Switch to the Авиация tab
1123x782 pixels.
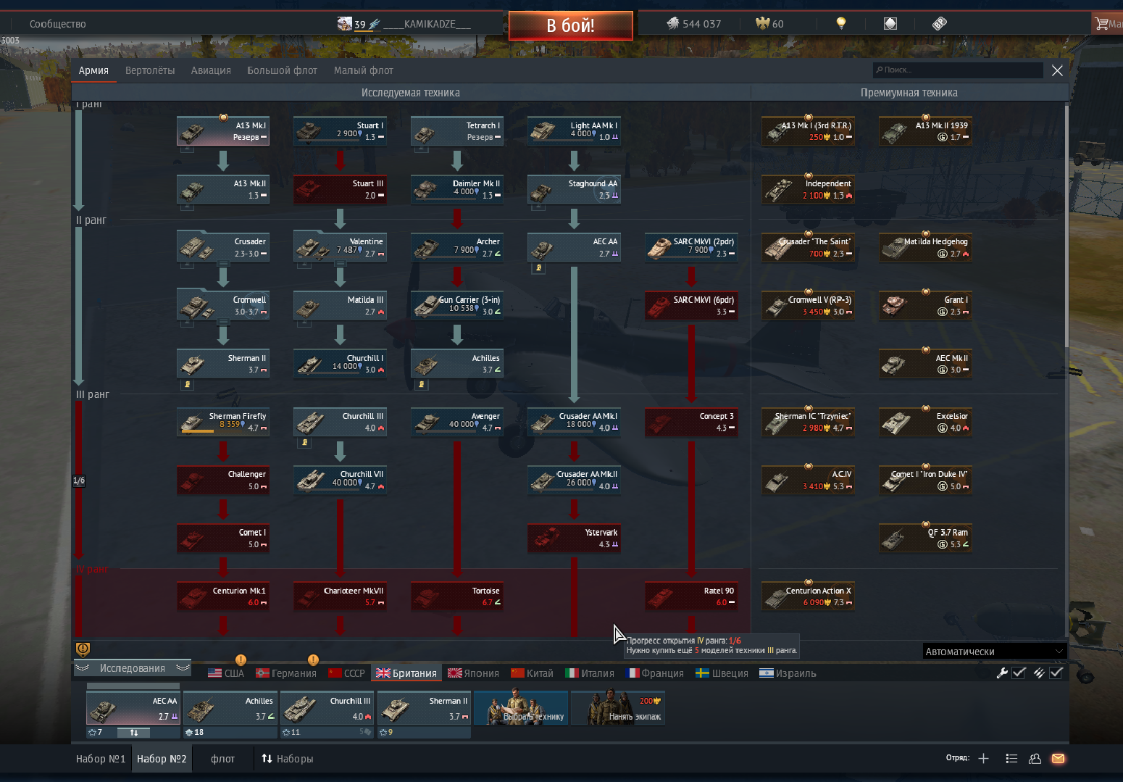coord(211,70)
